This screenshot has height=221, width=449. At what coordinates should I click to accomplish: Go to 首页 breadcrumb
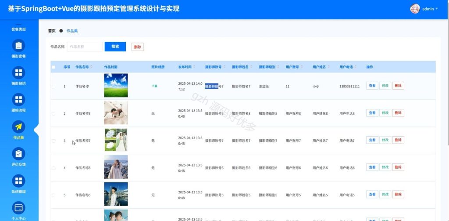click(x=52, y=31)
